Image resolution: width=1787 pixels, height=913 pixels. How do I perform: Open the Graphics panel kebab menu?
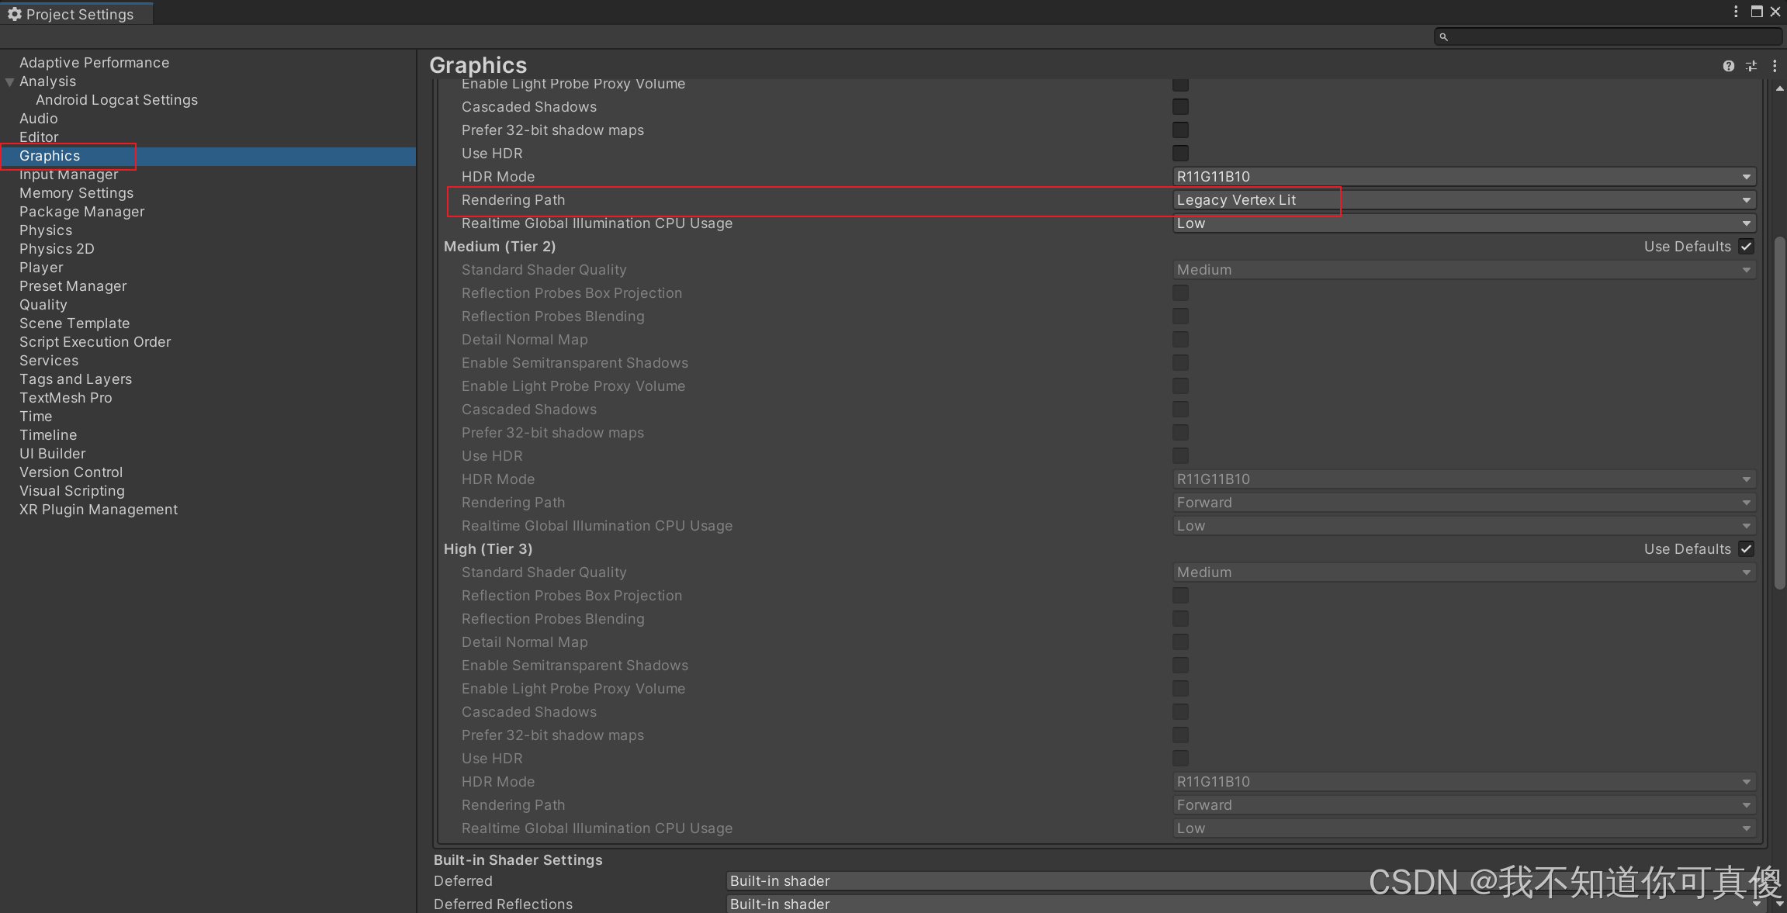coord(1775,66)
